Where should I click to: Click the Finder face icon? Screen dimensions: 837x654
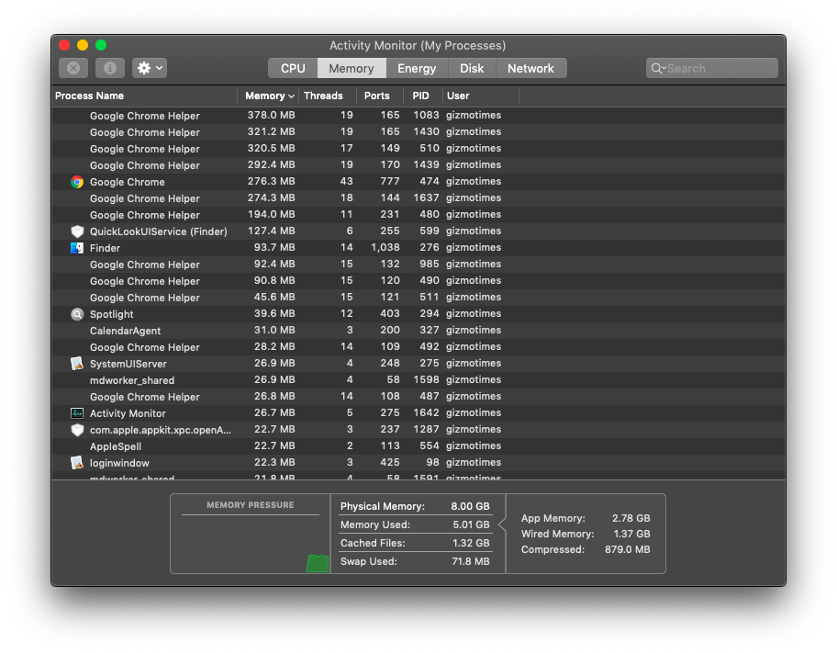(77, 248)
